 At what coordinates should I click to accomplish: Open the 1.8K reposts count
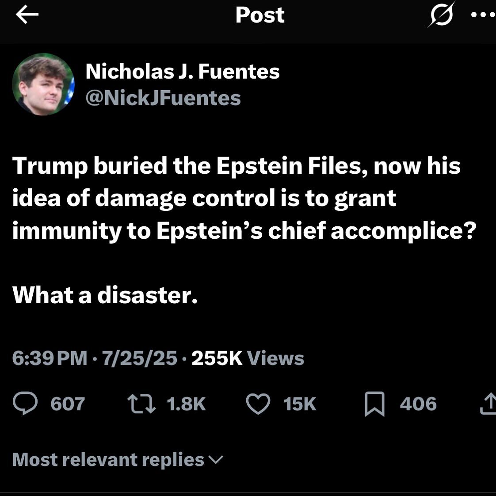click(186, 404)
